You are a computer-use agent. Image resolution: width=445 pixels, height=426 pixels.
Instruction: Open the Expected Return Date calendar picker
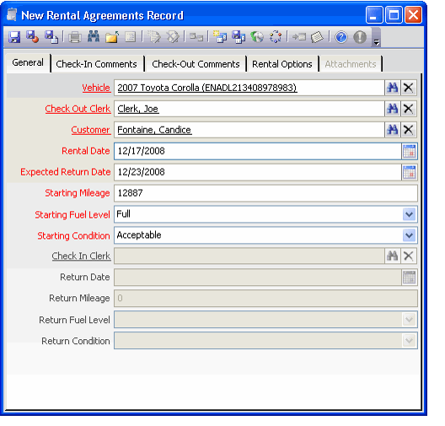coord(410,172)
